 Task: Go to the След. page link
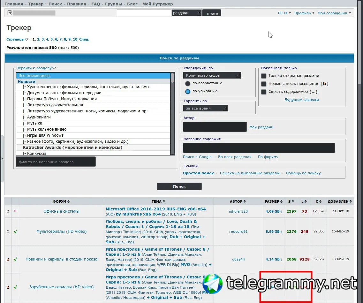84,39
